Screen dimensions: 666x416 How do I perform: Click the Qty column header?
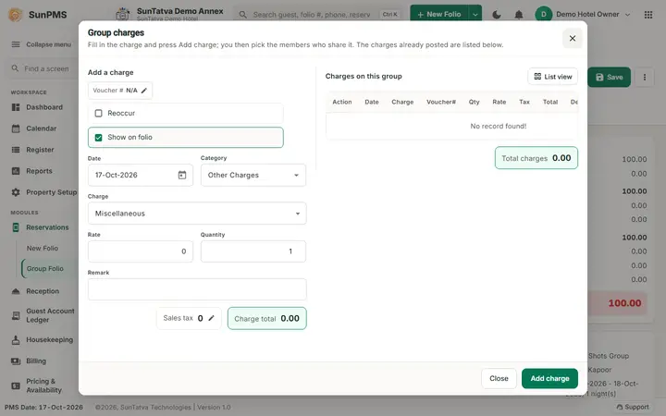click(474, 102)
